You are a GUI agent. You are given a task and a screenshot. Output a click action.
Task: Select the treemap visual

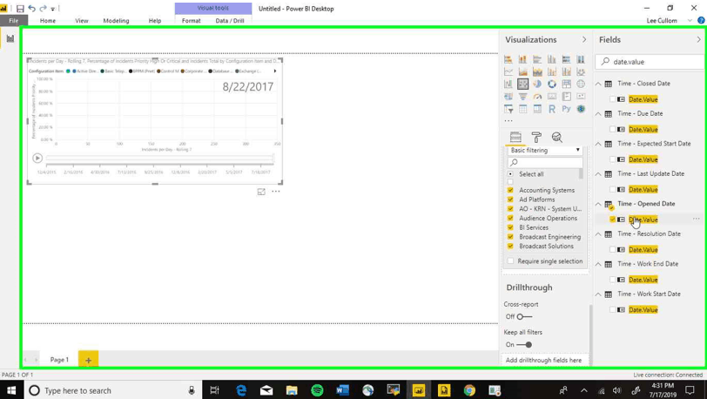[x=566, y=84]
